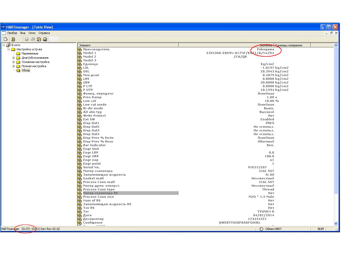Click the network icon beside В сети
Image resolution: width=341 pixels, height=256 pixels.
click(8, 45)
